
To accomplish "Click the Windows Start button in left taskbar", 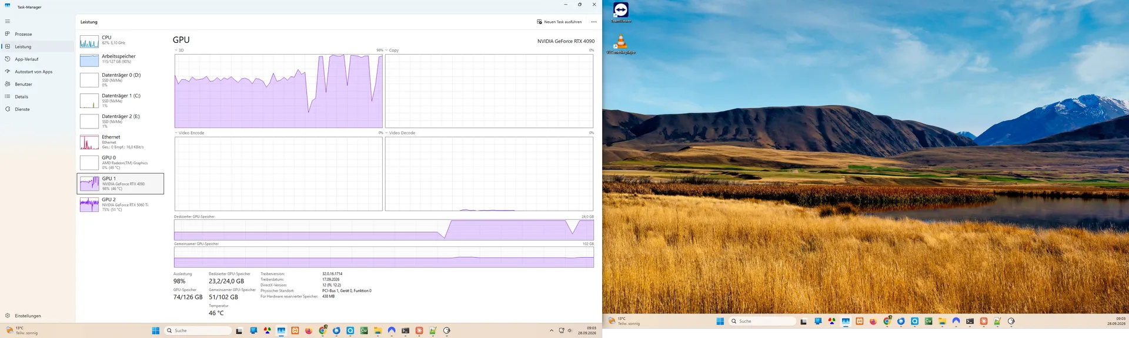I will (156, 331).
